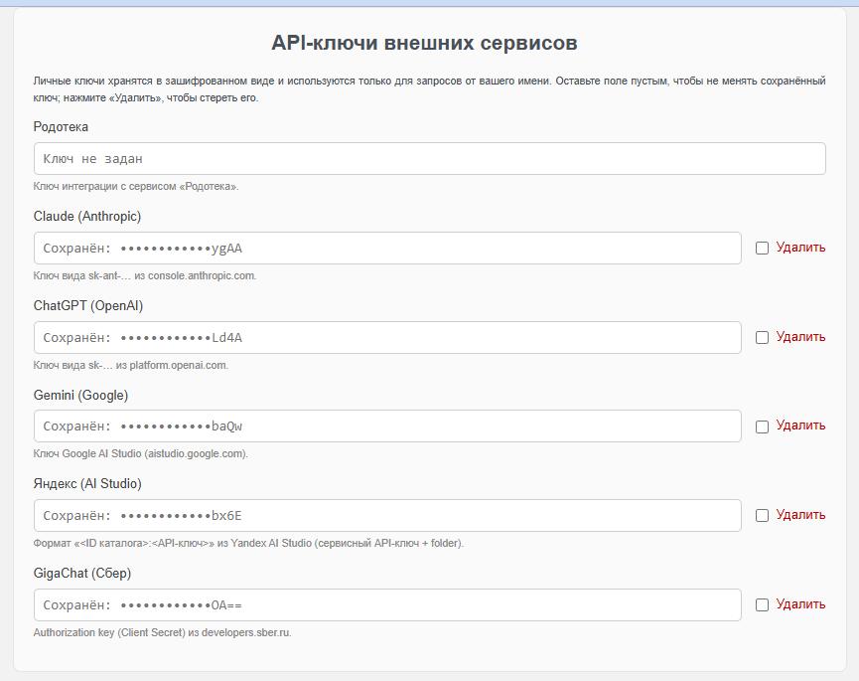Focus the Родотека key input field
Image resolution: width=859 pixels, height=681 pixels.
click(x=429, y=159)
